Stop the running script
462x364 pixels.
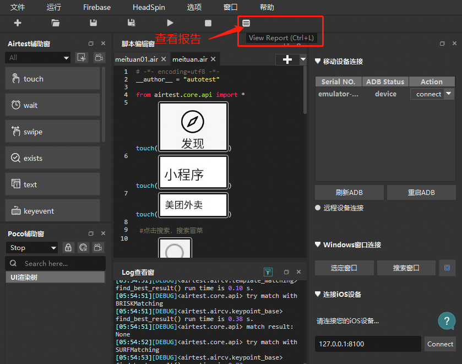click(208, 23)
